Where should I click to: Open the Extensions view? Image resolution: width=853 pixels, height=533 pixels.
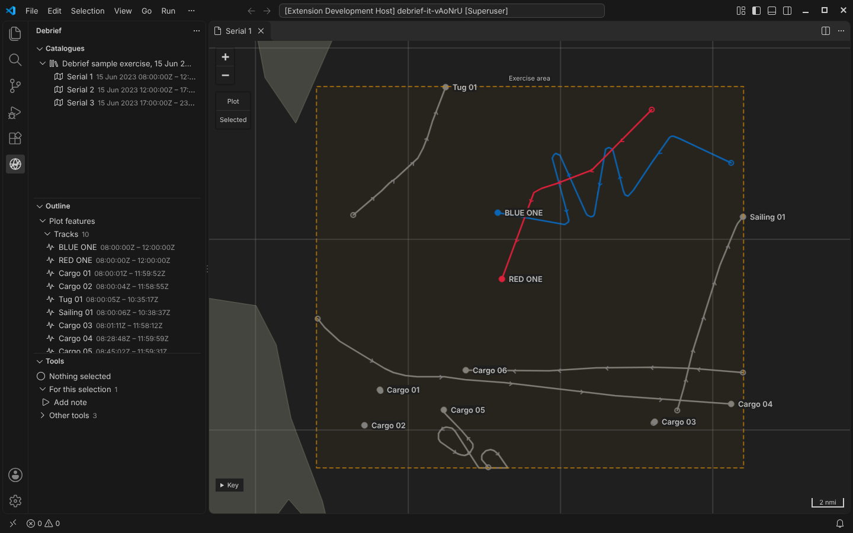[15, 138]
